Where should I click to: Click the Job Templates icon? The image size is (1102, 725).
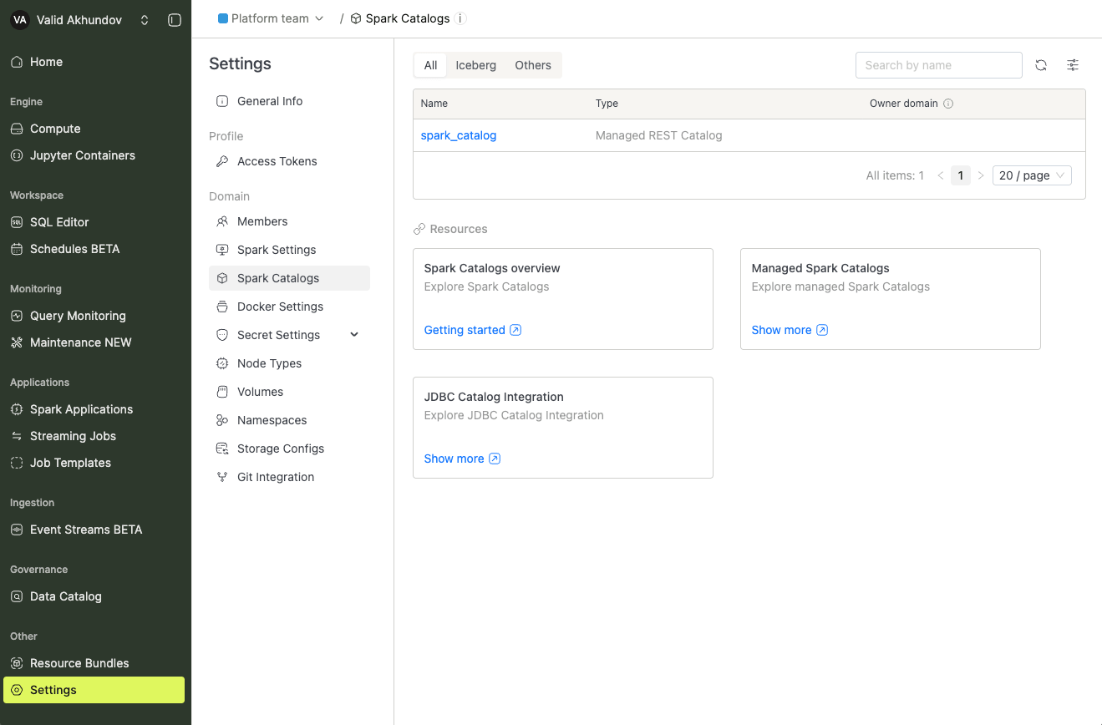click(x=17, y=463)
